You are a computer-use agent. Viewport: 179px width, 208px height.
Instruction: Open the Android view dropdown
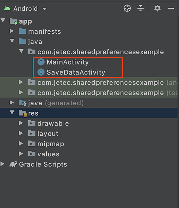pyautogui.click(x=44, y=9)
